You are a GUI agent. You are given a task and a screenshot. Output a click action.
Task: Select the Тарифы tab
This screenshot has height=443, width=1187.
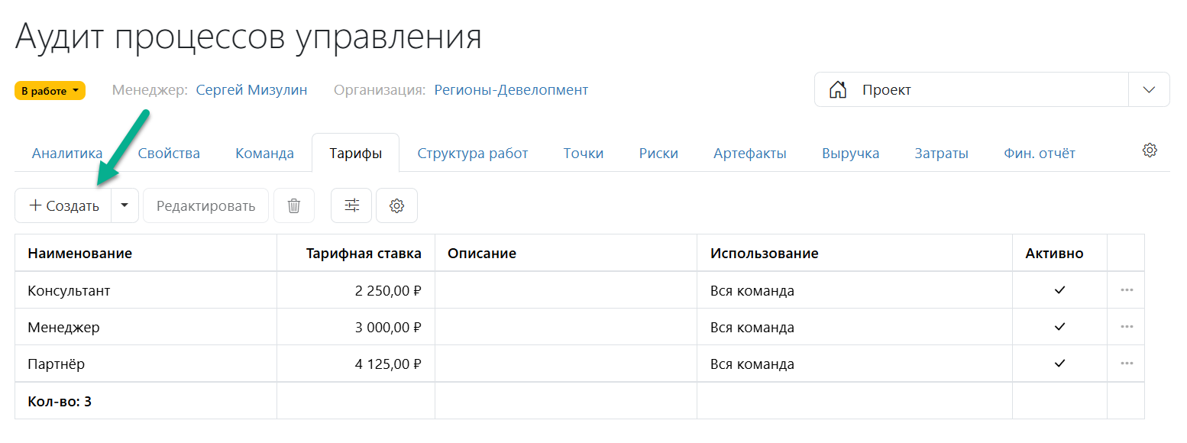coord(356,153)
